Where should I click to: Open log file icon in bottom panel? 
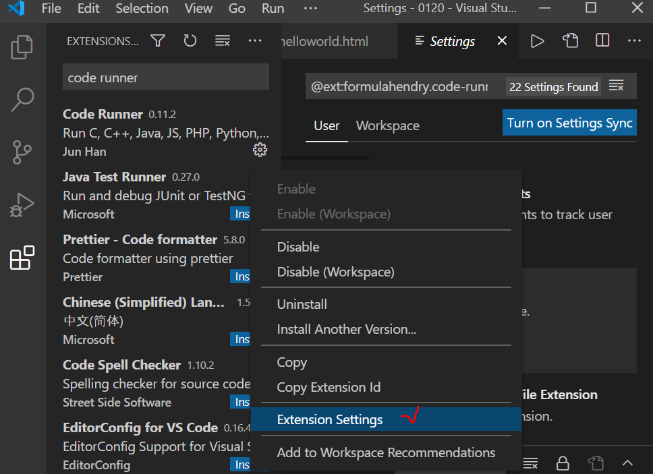pyautogui.click(x=596, y=463)
